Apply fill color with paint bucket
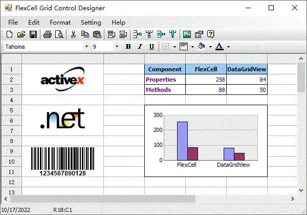This screenshot has height=215, width=307. (x=202, y=47)
